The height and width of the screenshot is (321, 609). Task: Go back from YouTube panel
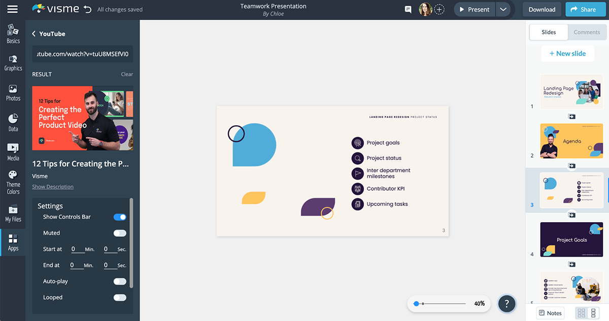click(x=34, y=34)
